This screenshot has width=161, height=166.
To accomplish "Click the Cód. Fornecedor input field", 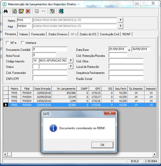I will pyautogui.click(x=50, y=72).
